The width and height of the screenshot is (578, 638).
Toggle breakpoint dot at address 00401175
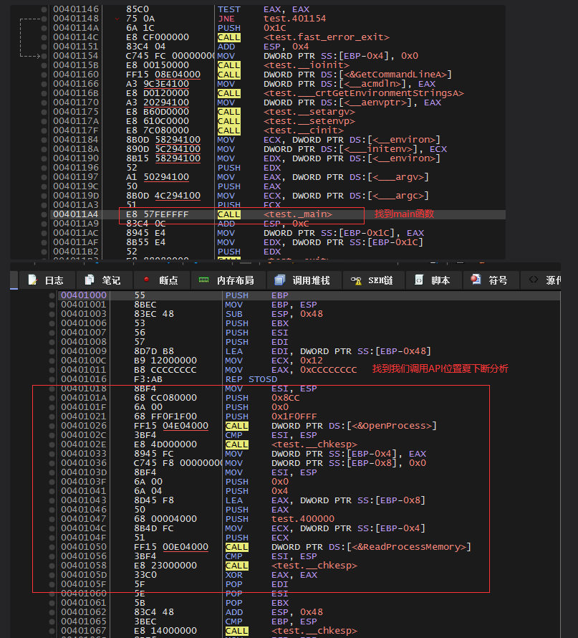click(x=44, y=112)
